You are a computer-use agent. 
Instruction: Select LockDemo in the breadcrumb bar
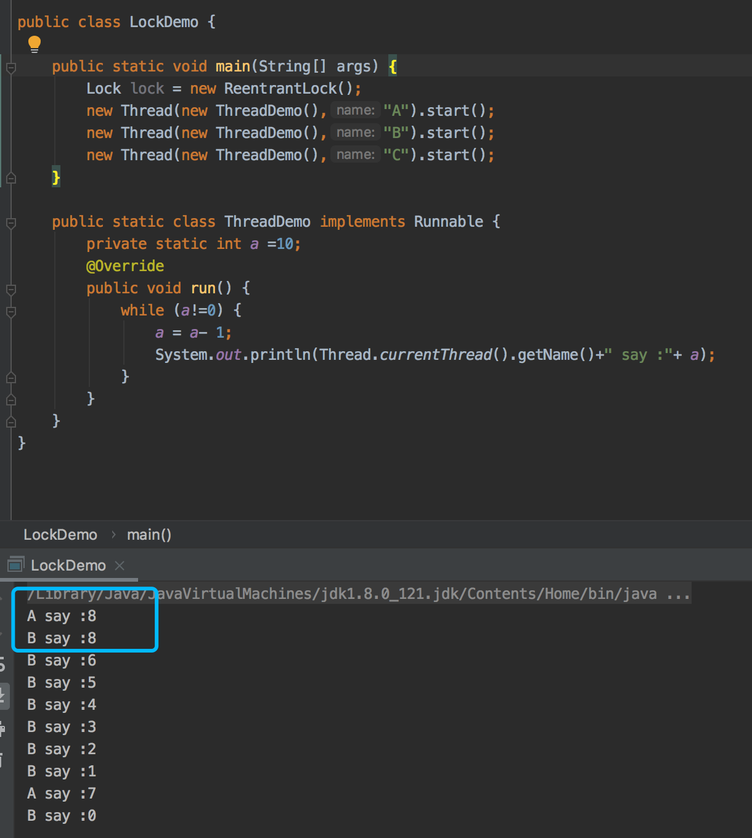coord(60,535)
